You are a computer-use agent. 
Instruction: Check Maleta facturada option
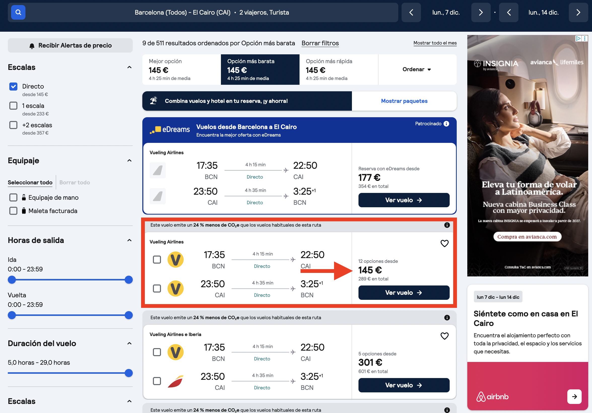pyautogui.click(x=13, y=211)
